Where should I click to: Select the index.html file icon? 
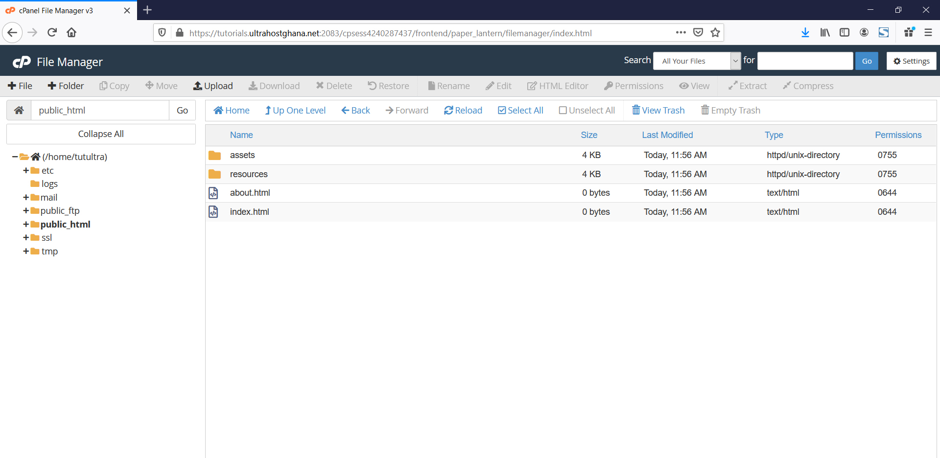[x=213, y=212]
